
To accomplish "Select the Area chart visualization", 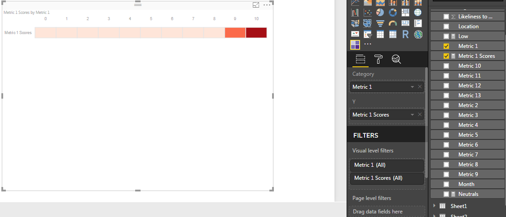I will coord(368,3).
